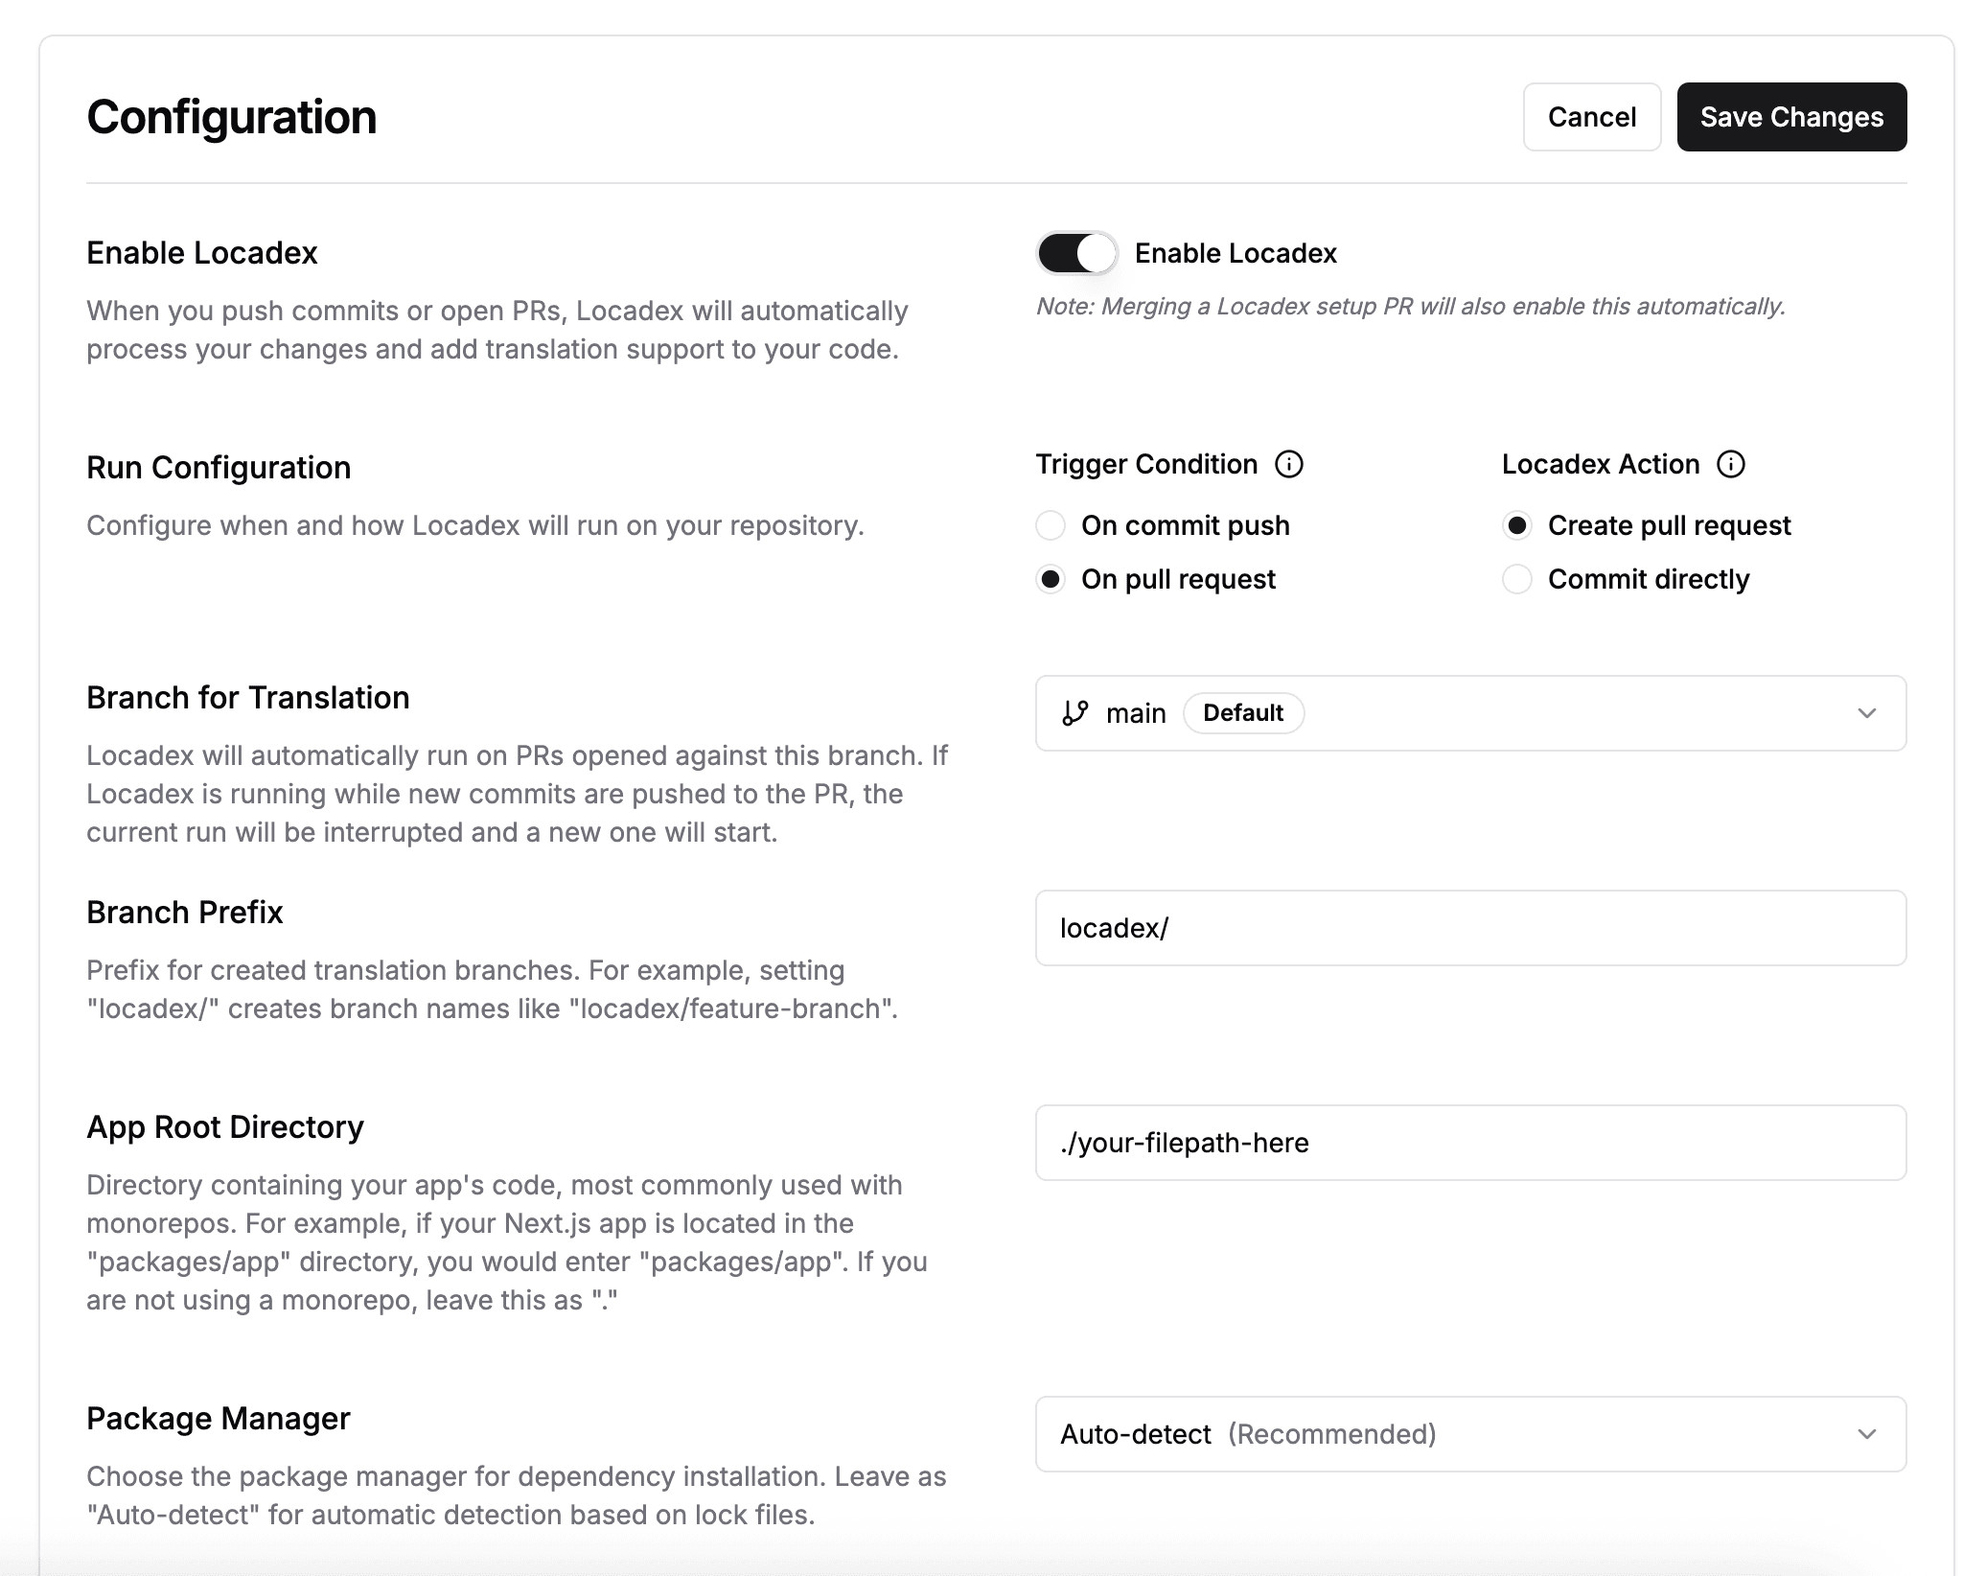
Task: Click the Trigger Condition info icon
Action: 1290,464
